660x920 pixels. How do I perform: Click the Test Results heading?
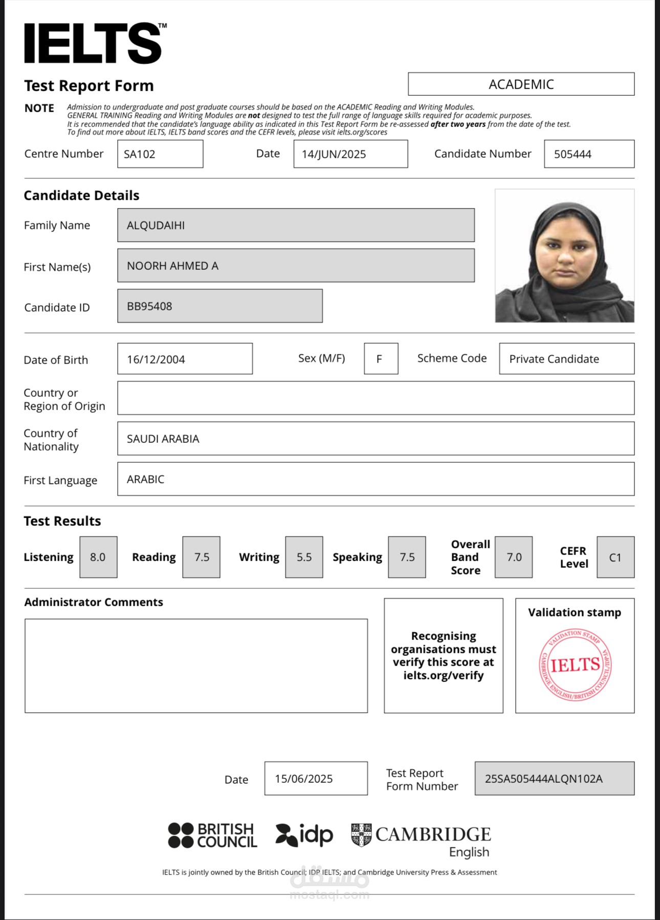click(62, 521)
